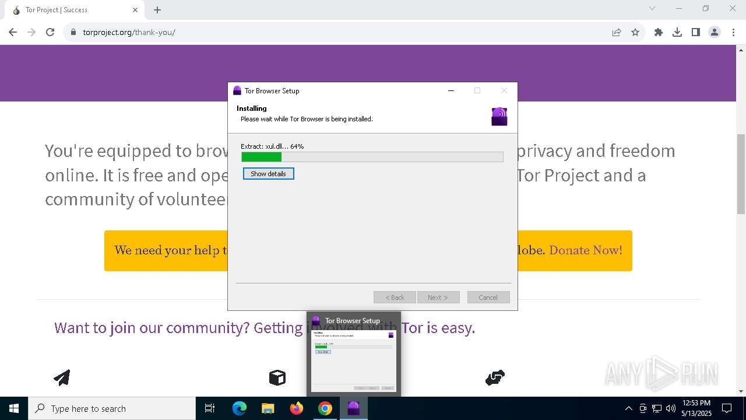Open Chrome downloads icon
The height and width of the screenshot is (420, 746).
[x=677, y=32]
